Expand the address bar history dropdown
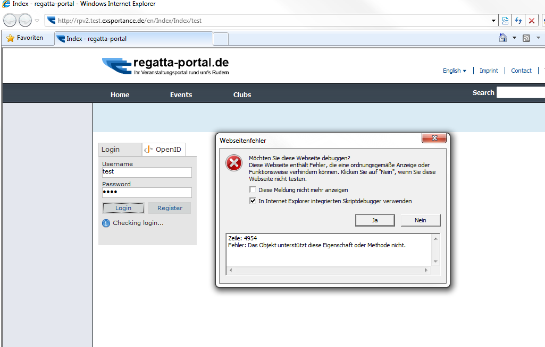The image size is (545, 347). click(x=494, y=21)
